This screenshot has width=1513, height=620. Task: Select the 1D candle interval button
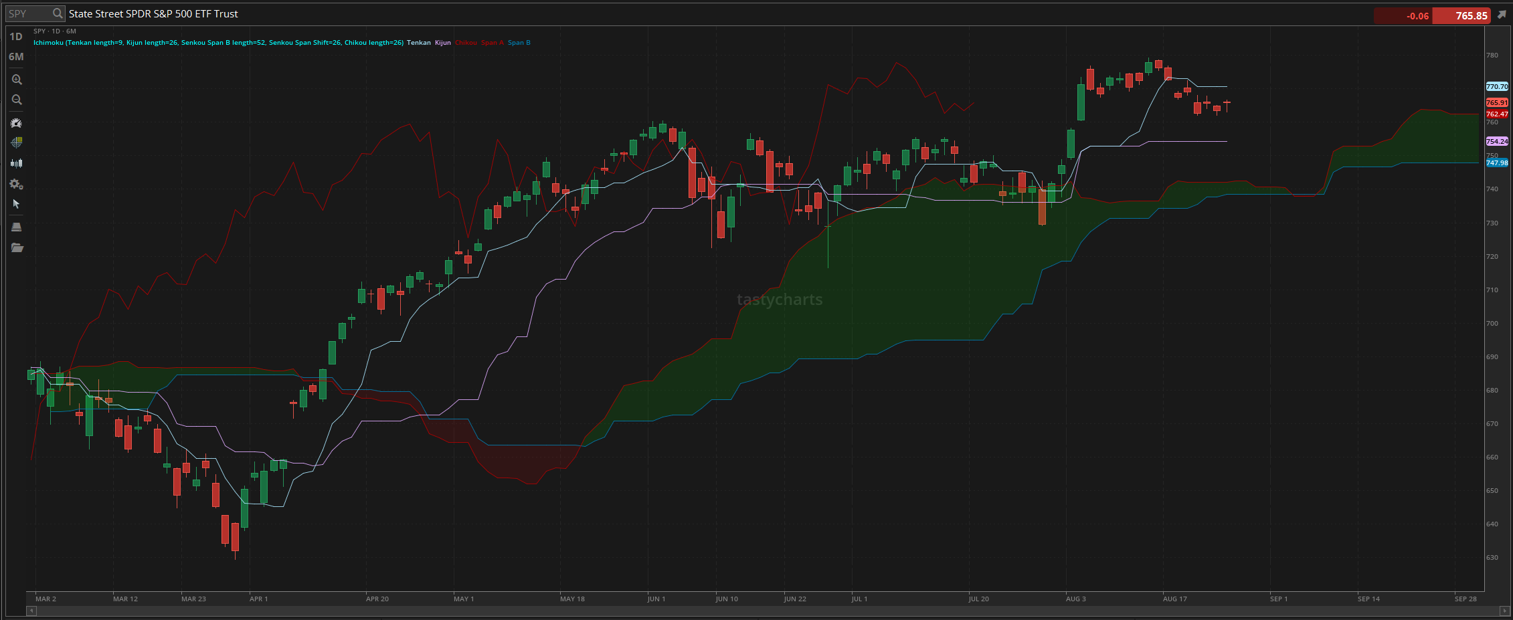click(16, 37)
